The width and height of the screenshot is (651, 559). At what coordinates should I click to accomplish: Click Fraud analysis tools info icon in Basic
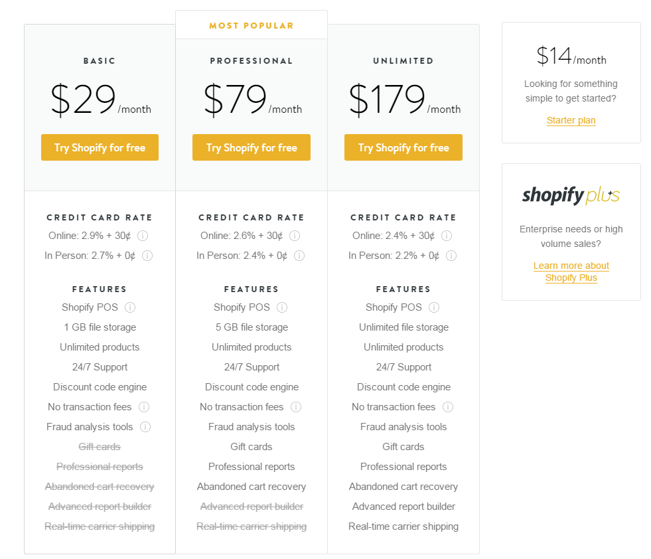tap(145, 427)
